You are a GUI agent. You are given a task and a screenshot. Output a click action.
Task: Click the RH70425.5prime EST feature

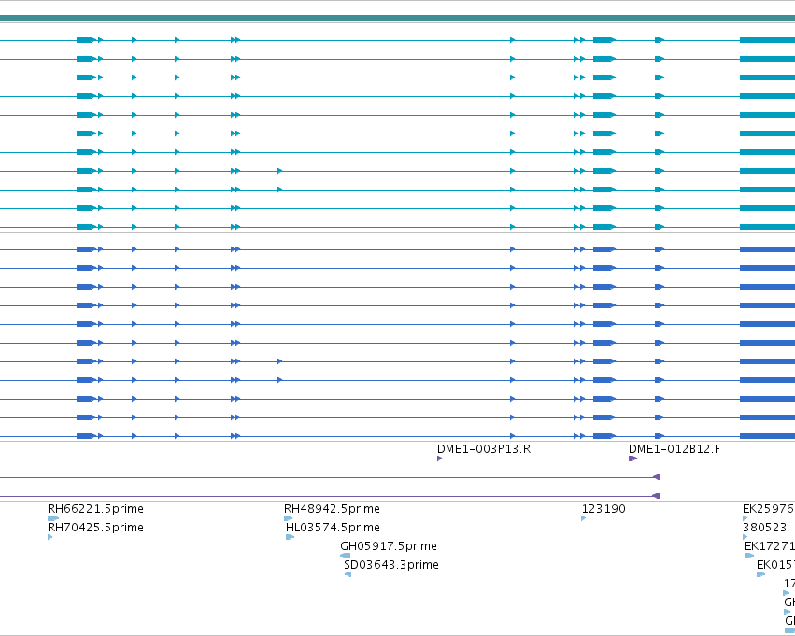click(x=50, y=537)
